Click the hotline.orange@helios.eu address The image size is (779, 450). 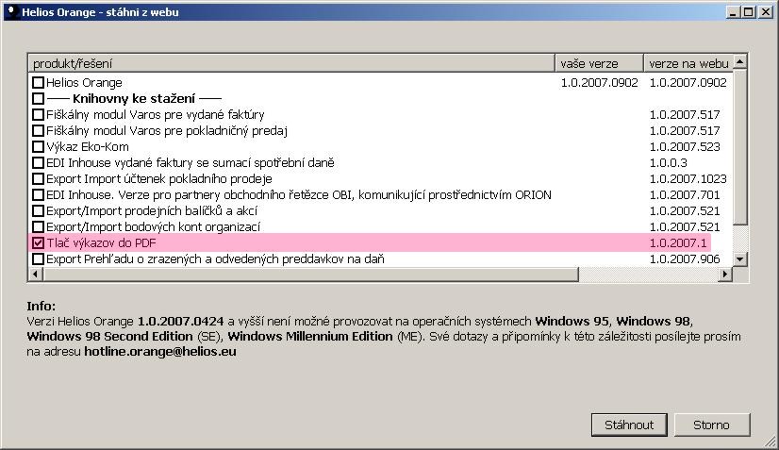160,352
